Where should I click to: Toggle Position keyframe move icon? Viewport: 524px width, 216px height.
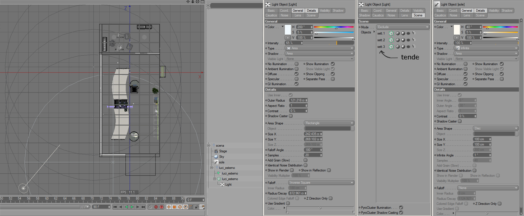(x=169, y=207)
